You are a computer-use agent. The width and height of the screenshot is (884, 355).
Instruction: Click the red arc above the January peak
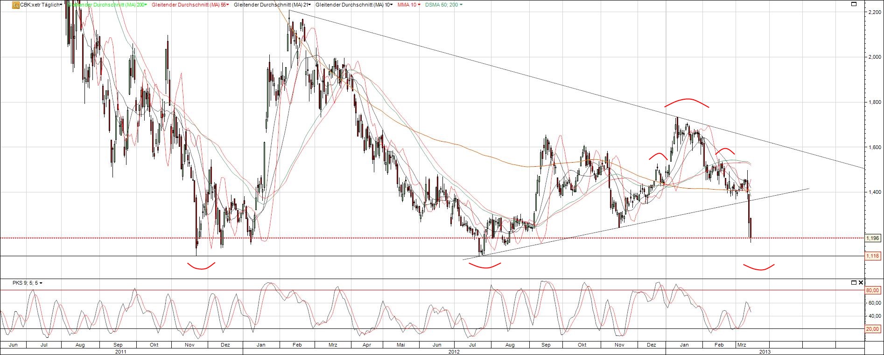pyautogui.click(x=687, y=100)
